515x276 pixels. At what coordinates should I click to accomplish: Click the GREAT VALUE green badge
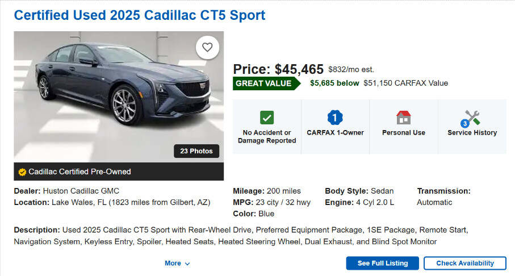coord(265,83)
